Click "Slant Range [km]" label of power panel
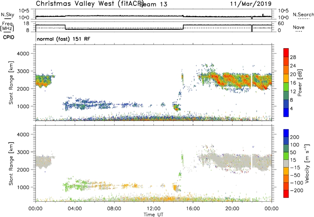The height and width of the screenshot is (217, 314). (11, 83)
